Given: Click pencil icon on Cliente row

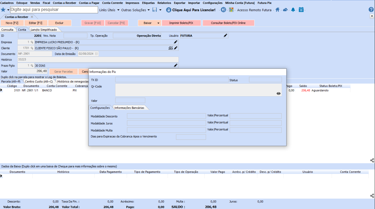Looking at the screenshot, I should click(x=176, y=48).
